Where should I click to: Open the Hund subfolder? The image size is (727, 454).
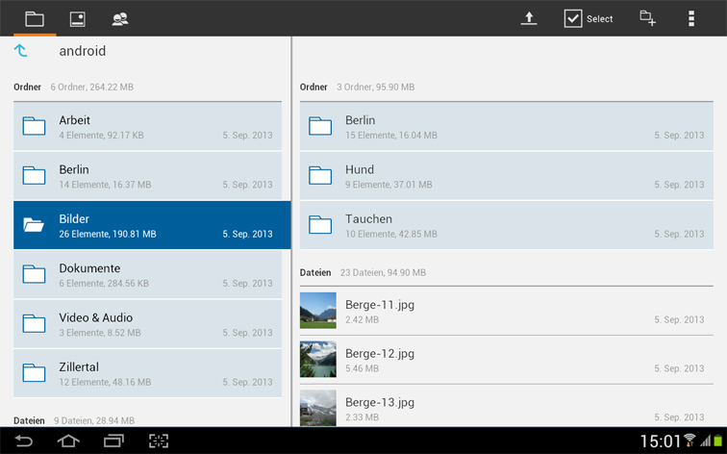click(x=506, y=176)
